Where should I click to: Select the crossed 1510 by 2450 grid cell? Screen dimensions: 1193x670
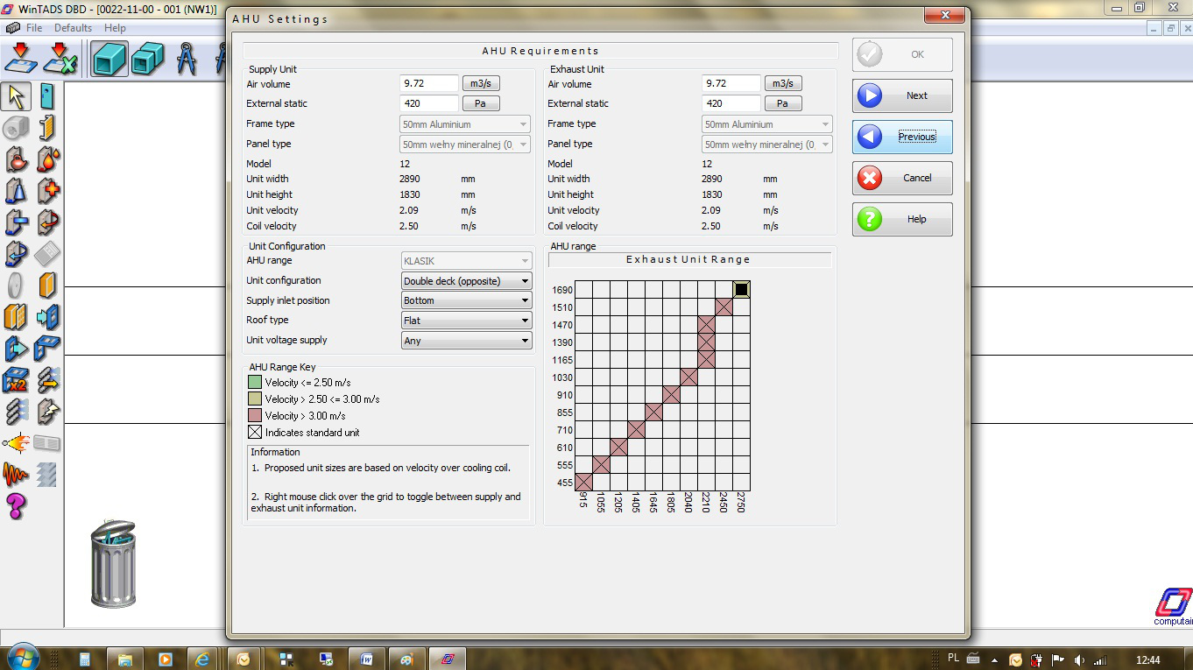pos(724,307)
